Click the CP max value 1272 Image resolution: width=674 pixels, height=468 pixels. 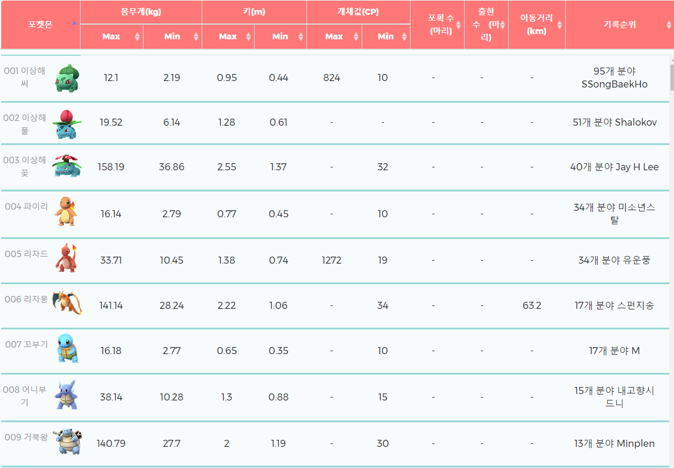coord(331,260)
